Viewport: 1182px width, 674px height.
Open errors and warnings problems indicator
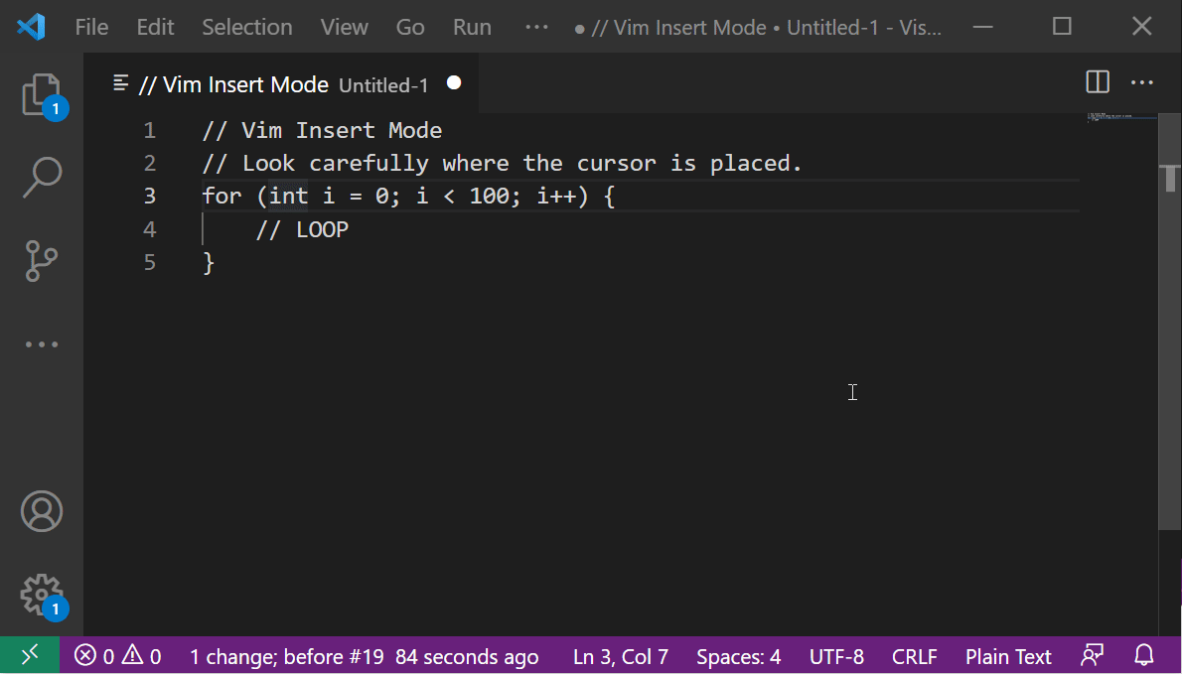point(117,656)
